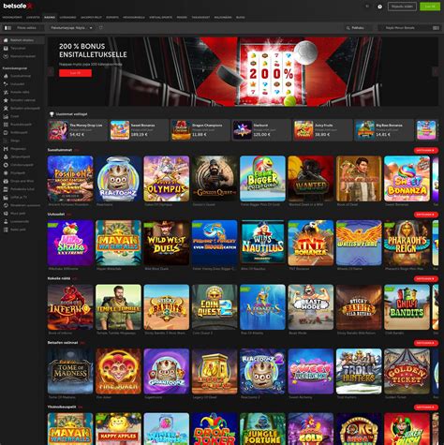
Task: Click the language icon in header
Action: [367, 7]
